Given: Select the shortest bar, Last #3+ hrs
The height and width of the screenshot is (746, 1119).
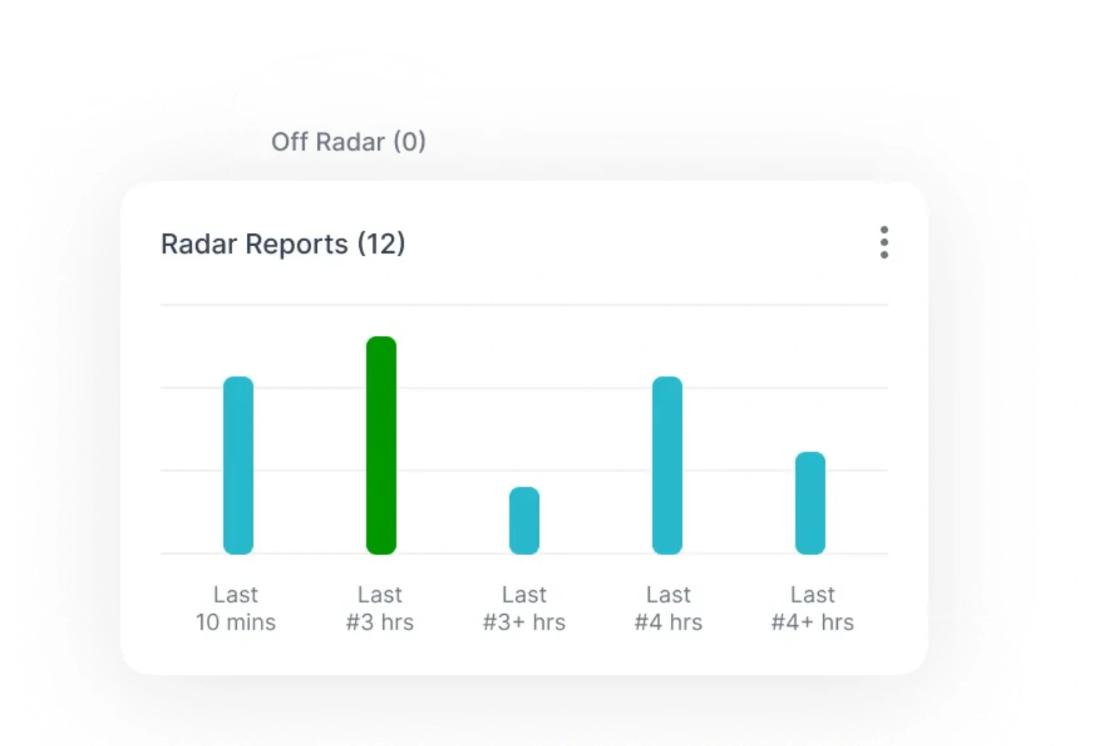Looking at the screenshot, I should tap(524, 521).
